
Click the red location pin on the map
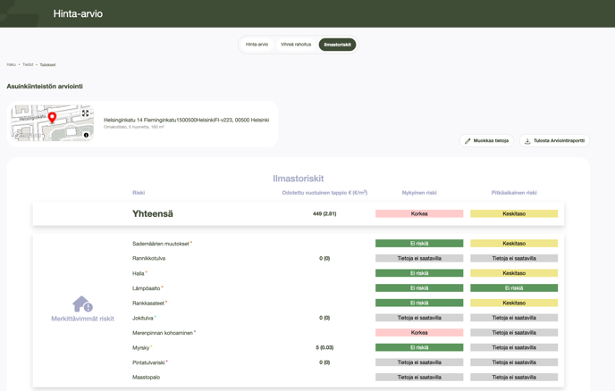coord(52,118)
